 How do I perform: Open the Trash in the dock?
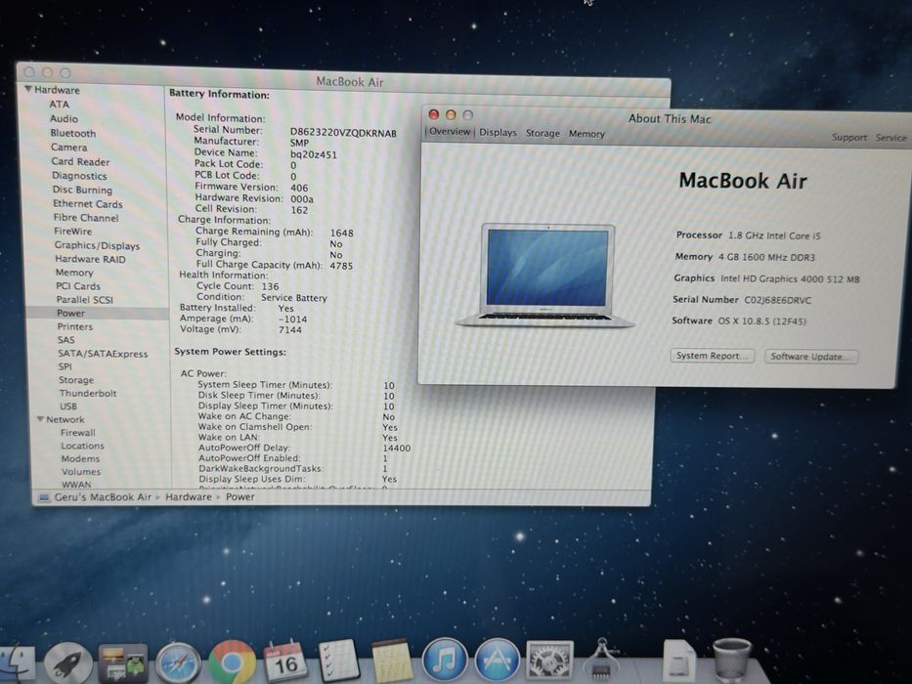[732, 661]
